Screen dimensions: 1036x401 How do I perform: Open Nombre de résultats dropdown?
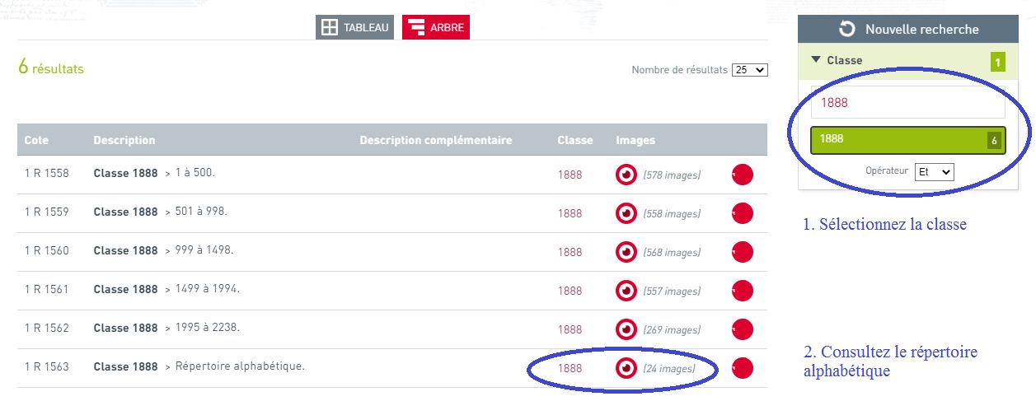point(749,70)
